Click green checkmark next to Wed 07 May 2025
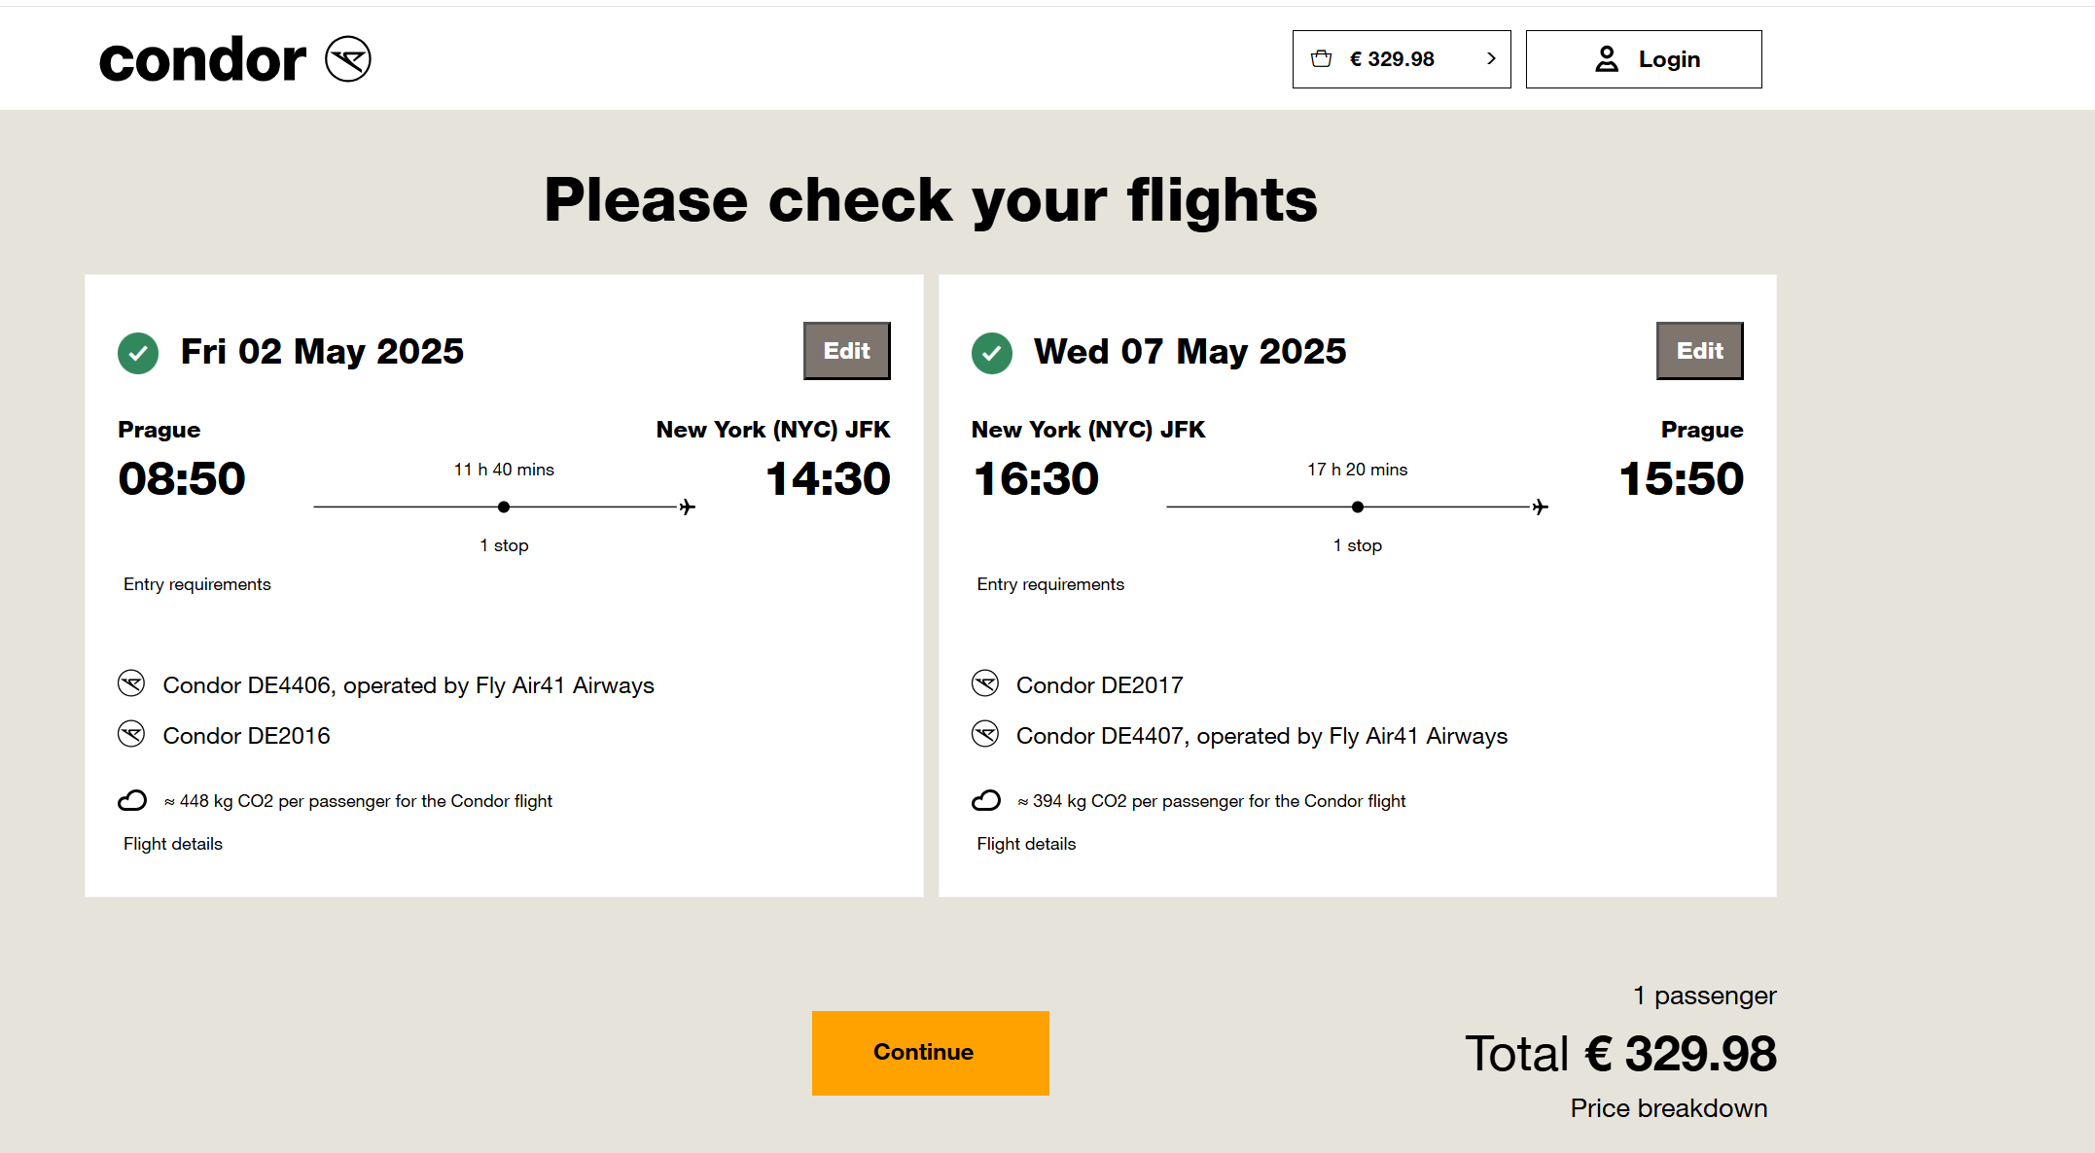Image resolution: width=2095 pixels, height=1153 pixels. [992, 353]
